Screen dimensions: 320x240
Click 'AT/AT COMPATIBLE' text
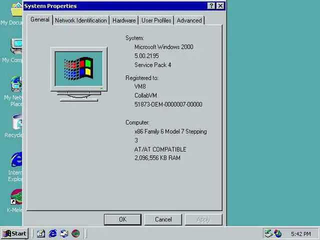click(x=160, y=149)
